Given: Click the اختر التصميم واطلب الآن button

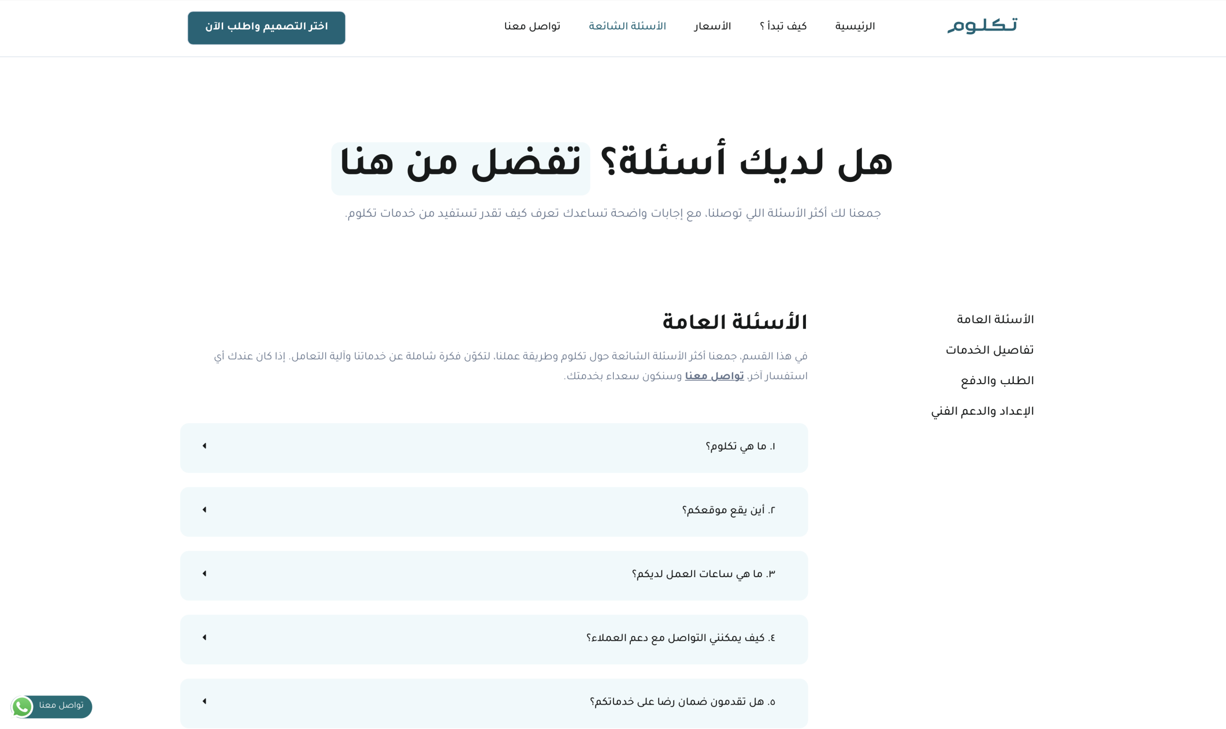Looking at the screenshot, I should (266, 27).
